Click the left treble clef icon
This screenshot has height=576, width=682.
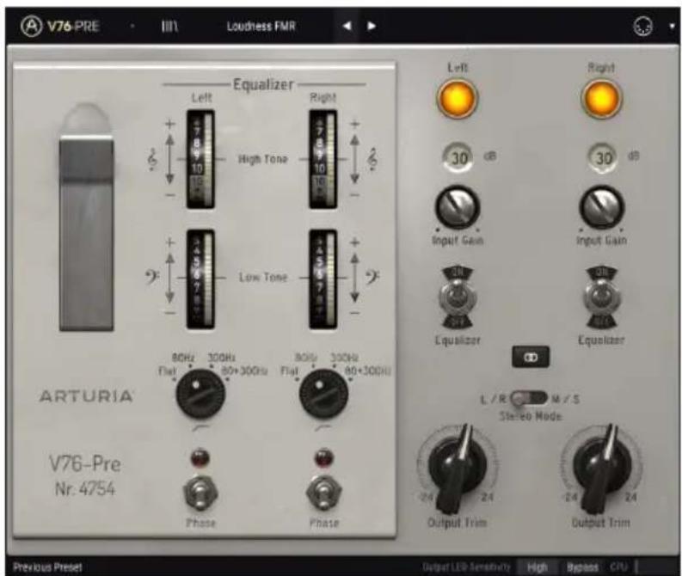[153, 159]
